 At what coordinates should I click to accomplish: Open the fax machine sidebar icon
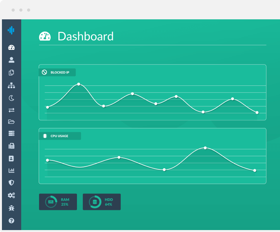(12, 146)
